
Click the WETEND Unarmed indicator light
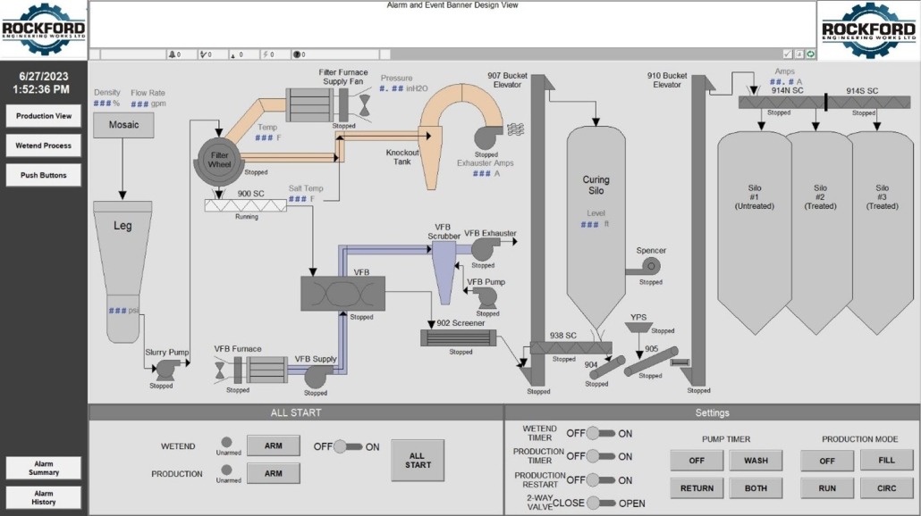coord(226,442)
